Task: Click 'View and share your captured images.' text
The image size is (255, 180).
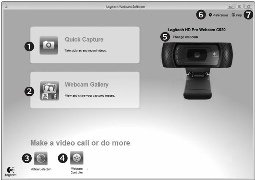Action: [90, 95]
